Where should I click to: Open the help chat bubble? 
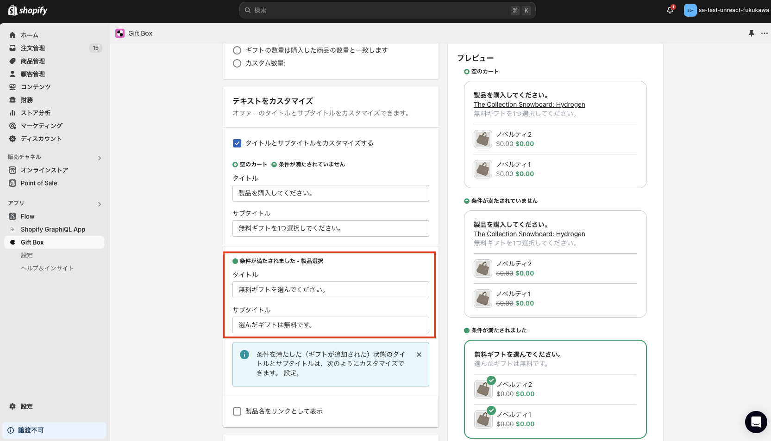coord(756,422)
